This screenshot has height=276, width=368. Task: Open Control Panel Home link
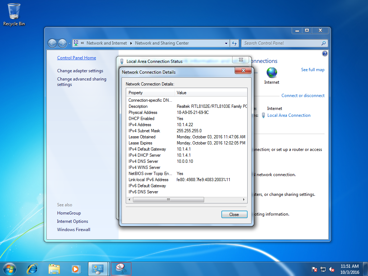click(x=77, y=58)
